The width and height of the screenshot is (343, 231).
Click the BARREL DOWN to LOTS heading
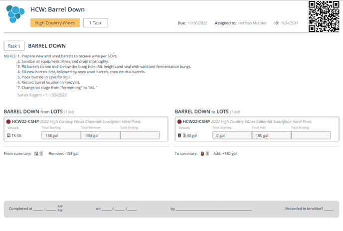[x=202, y=112]
